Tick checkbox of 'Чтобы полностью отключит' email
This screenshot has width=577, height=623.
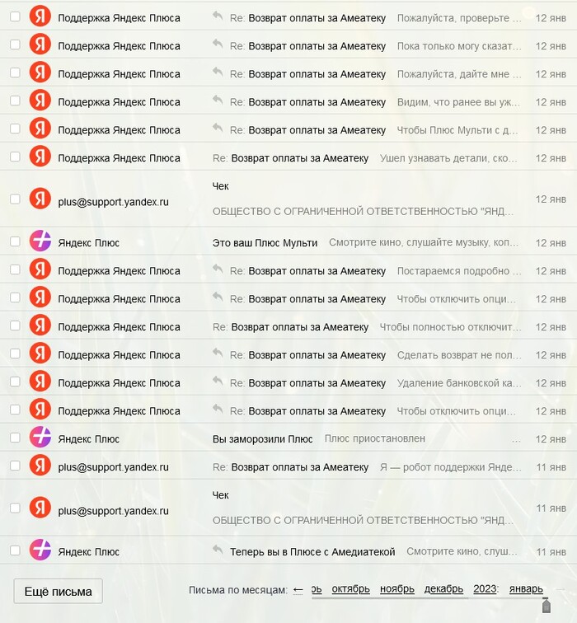pos(15,326)
